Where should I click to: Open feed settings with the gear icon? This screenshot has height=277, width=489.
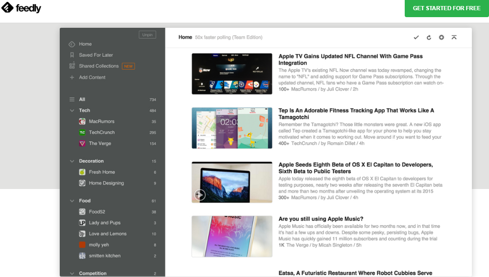441,37
